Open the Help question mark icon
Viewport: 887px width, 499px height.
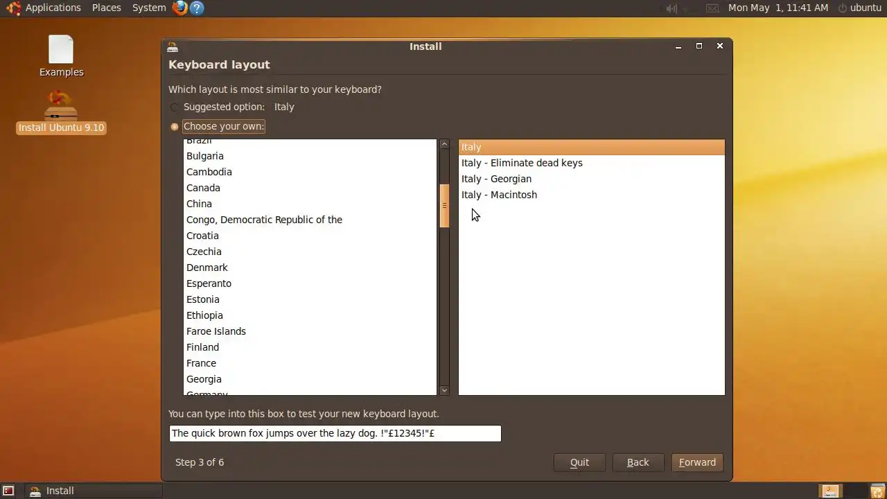(197, 8)
